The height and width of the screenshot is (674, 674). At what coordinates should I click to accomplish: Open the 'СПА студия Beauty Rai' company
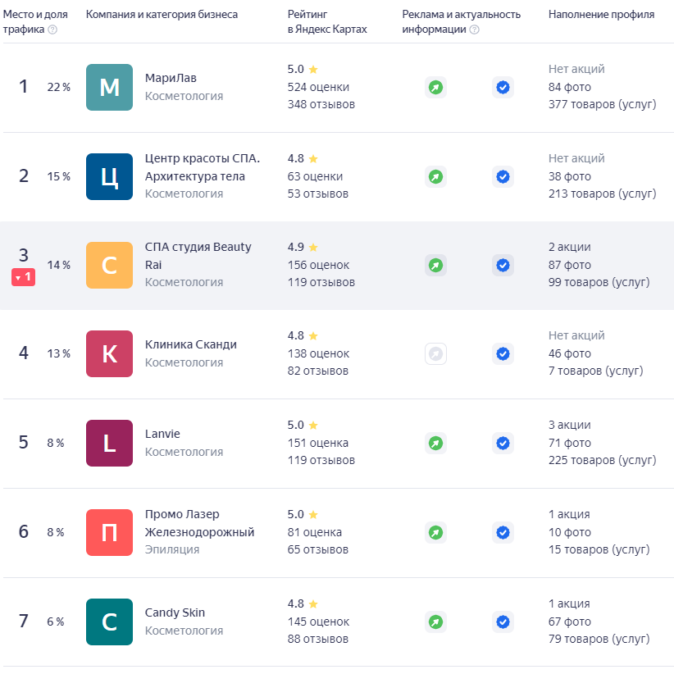[x=198, y=256]
